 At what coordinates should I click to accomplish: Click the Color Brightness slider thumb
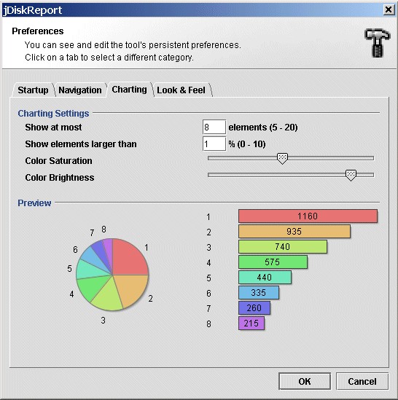[x=351, y=176]
